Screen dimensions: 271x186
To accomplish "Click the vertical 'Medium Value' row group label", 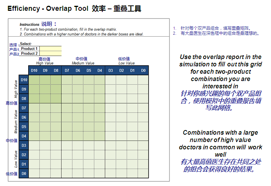I will coord(16,122).
